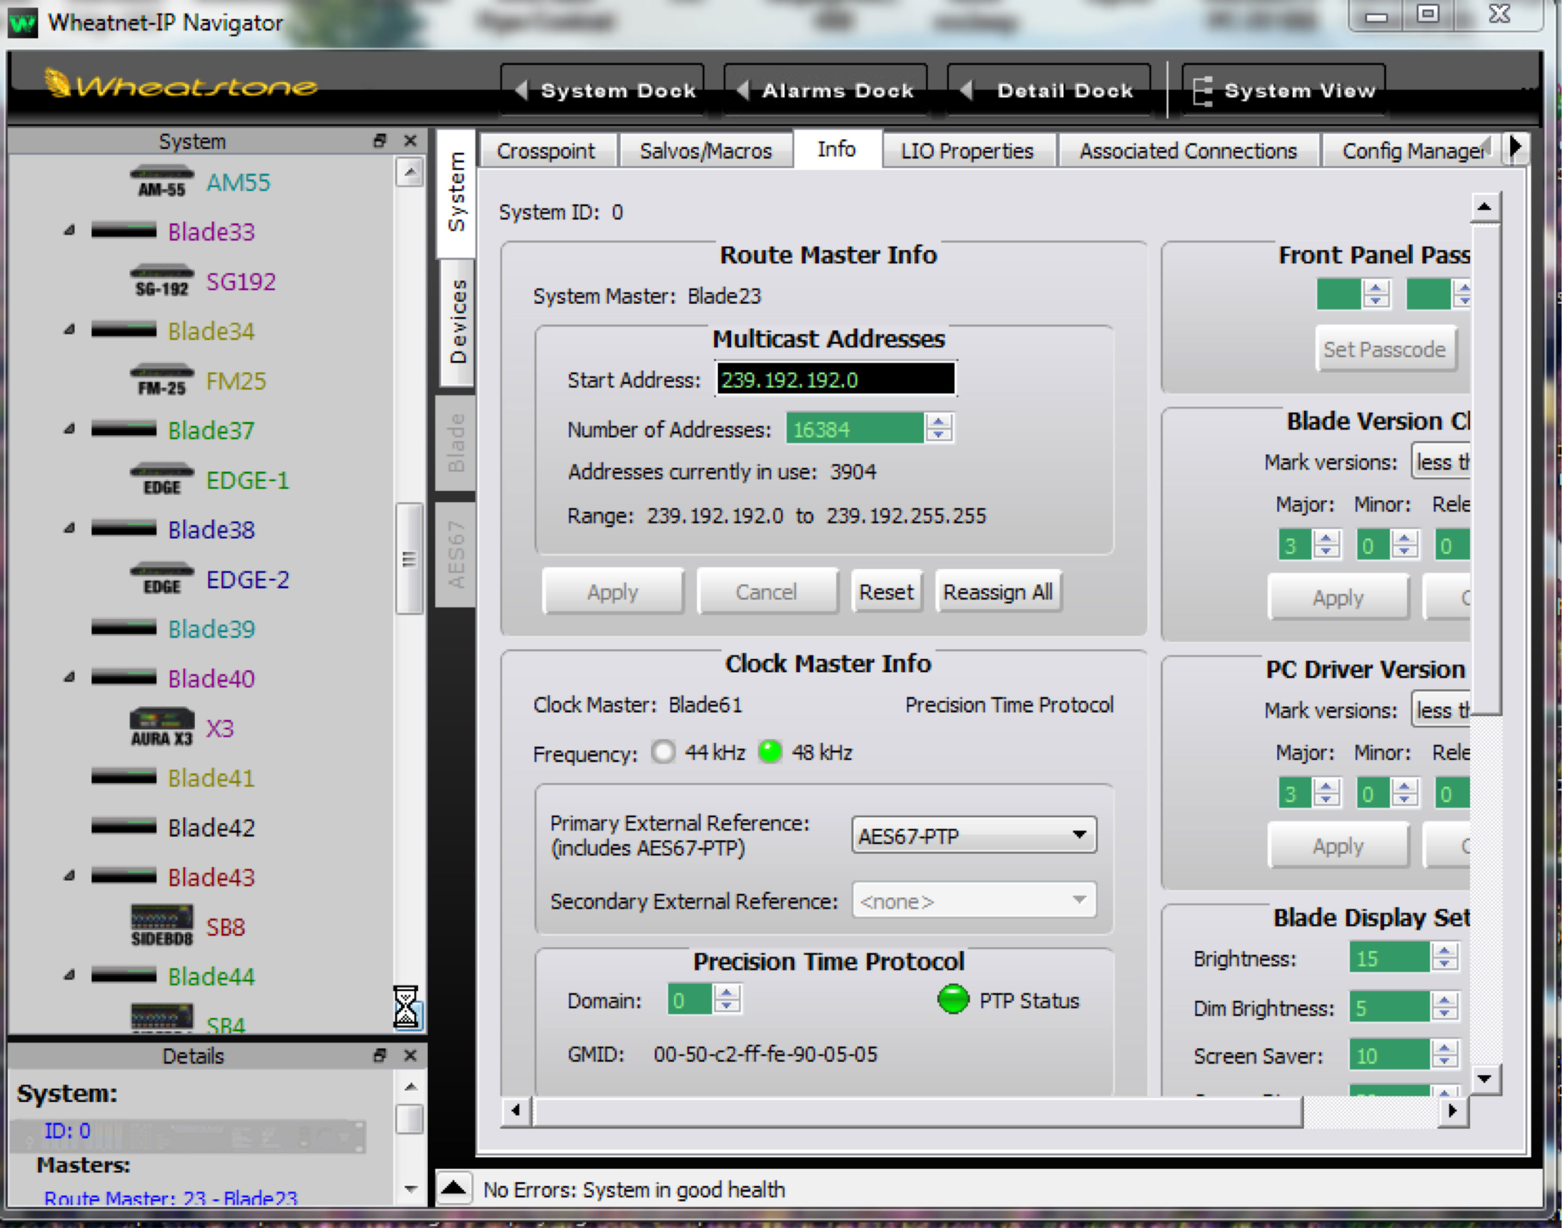Click the Blade37 rack icon
Screen dimensions: 1562x1228
(x=124, y=429)
